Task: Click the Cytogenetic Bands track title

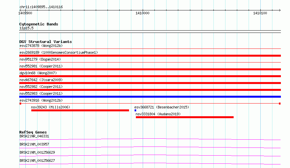Action: tap(39, 24)
